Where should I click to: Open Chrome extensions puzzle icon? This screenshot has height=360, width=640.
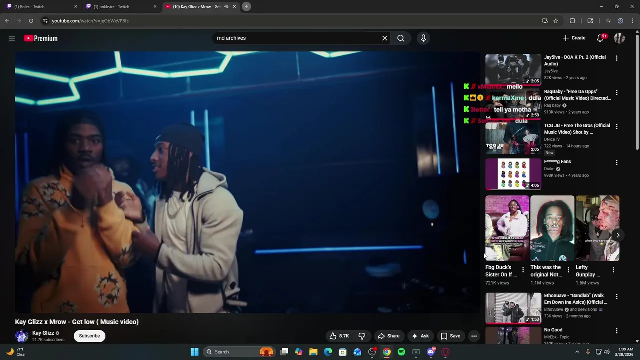[x=573, y=21]
